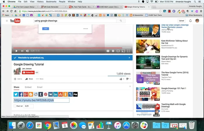Screen dimensions: 204x131
Task: Expand the More actions menu
Action: pos(39,79)
